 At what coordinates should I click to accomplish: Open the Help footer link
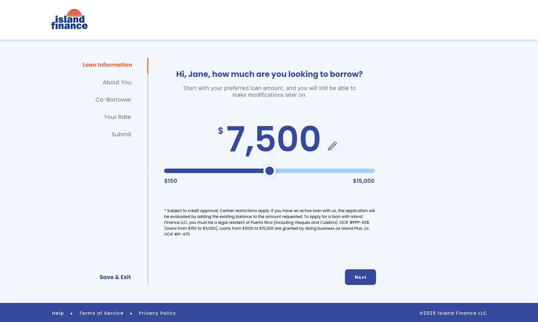58,313
